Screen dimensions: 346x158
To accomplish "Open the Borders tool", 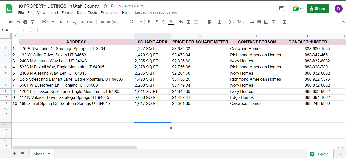I will (188, 22).
